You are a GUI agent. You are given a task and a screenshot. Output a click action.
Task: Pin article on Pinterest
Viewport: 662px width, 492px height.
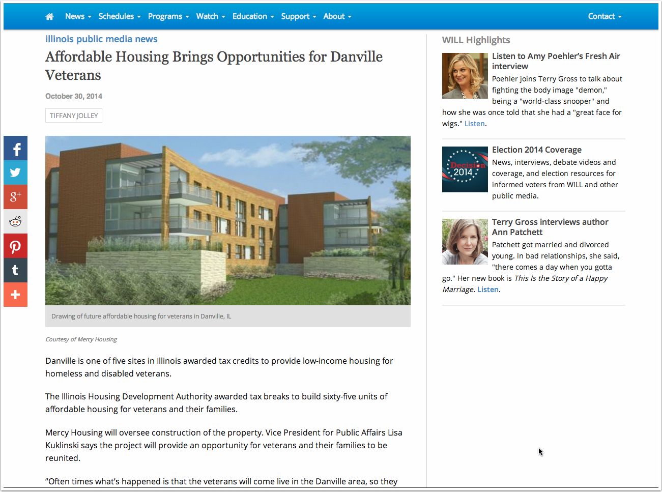point(15,246)
